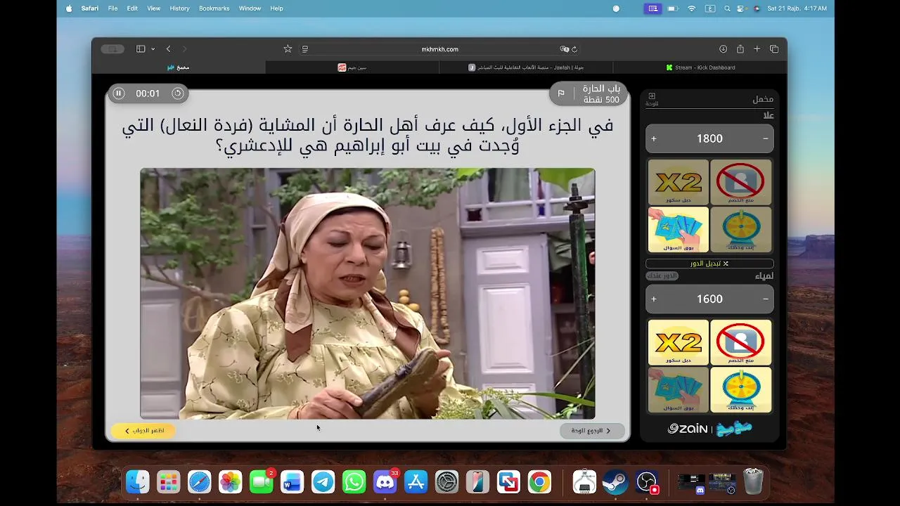Click the mkhmkh.com address bar
900x506 pixels.
coord(439,49)
